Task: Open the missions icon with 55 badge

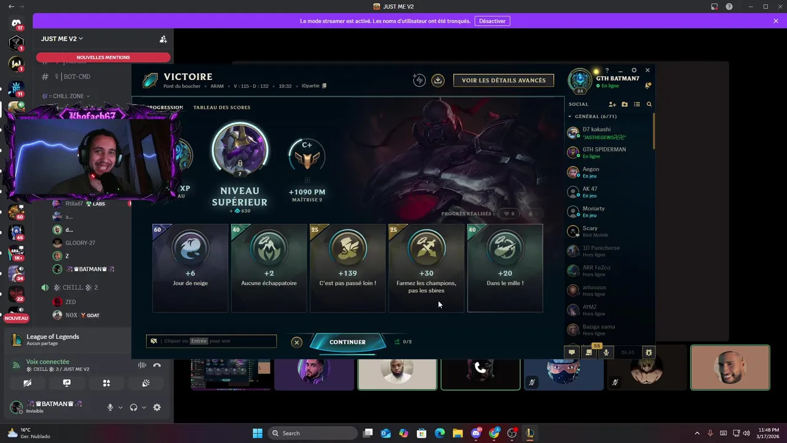Action: 589,353
